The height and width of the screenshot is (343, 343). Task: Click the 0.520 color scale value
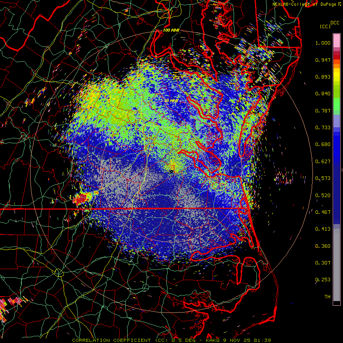pos(323,196)
